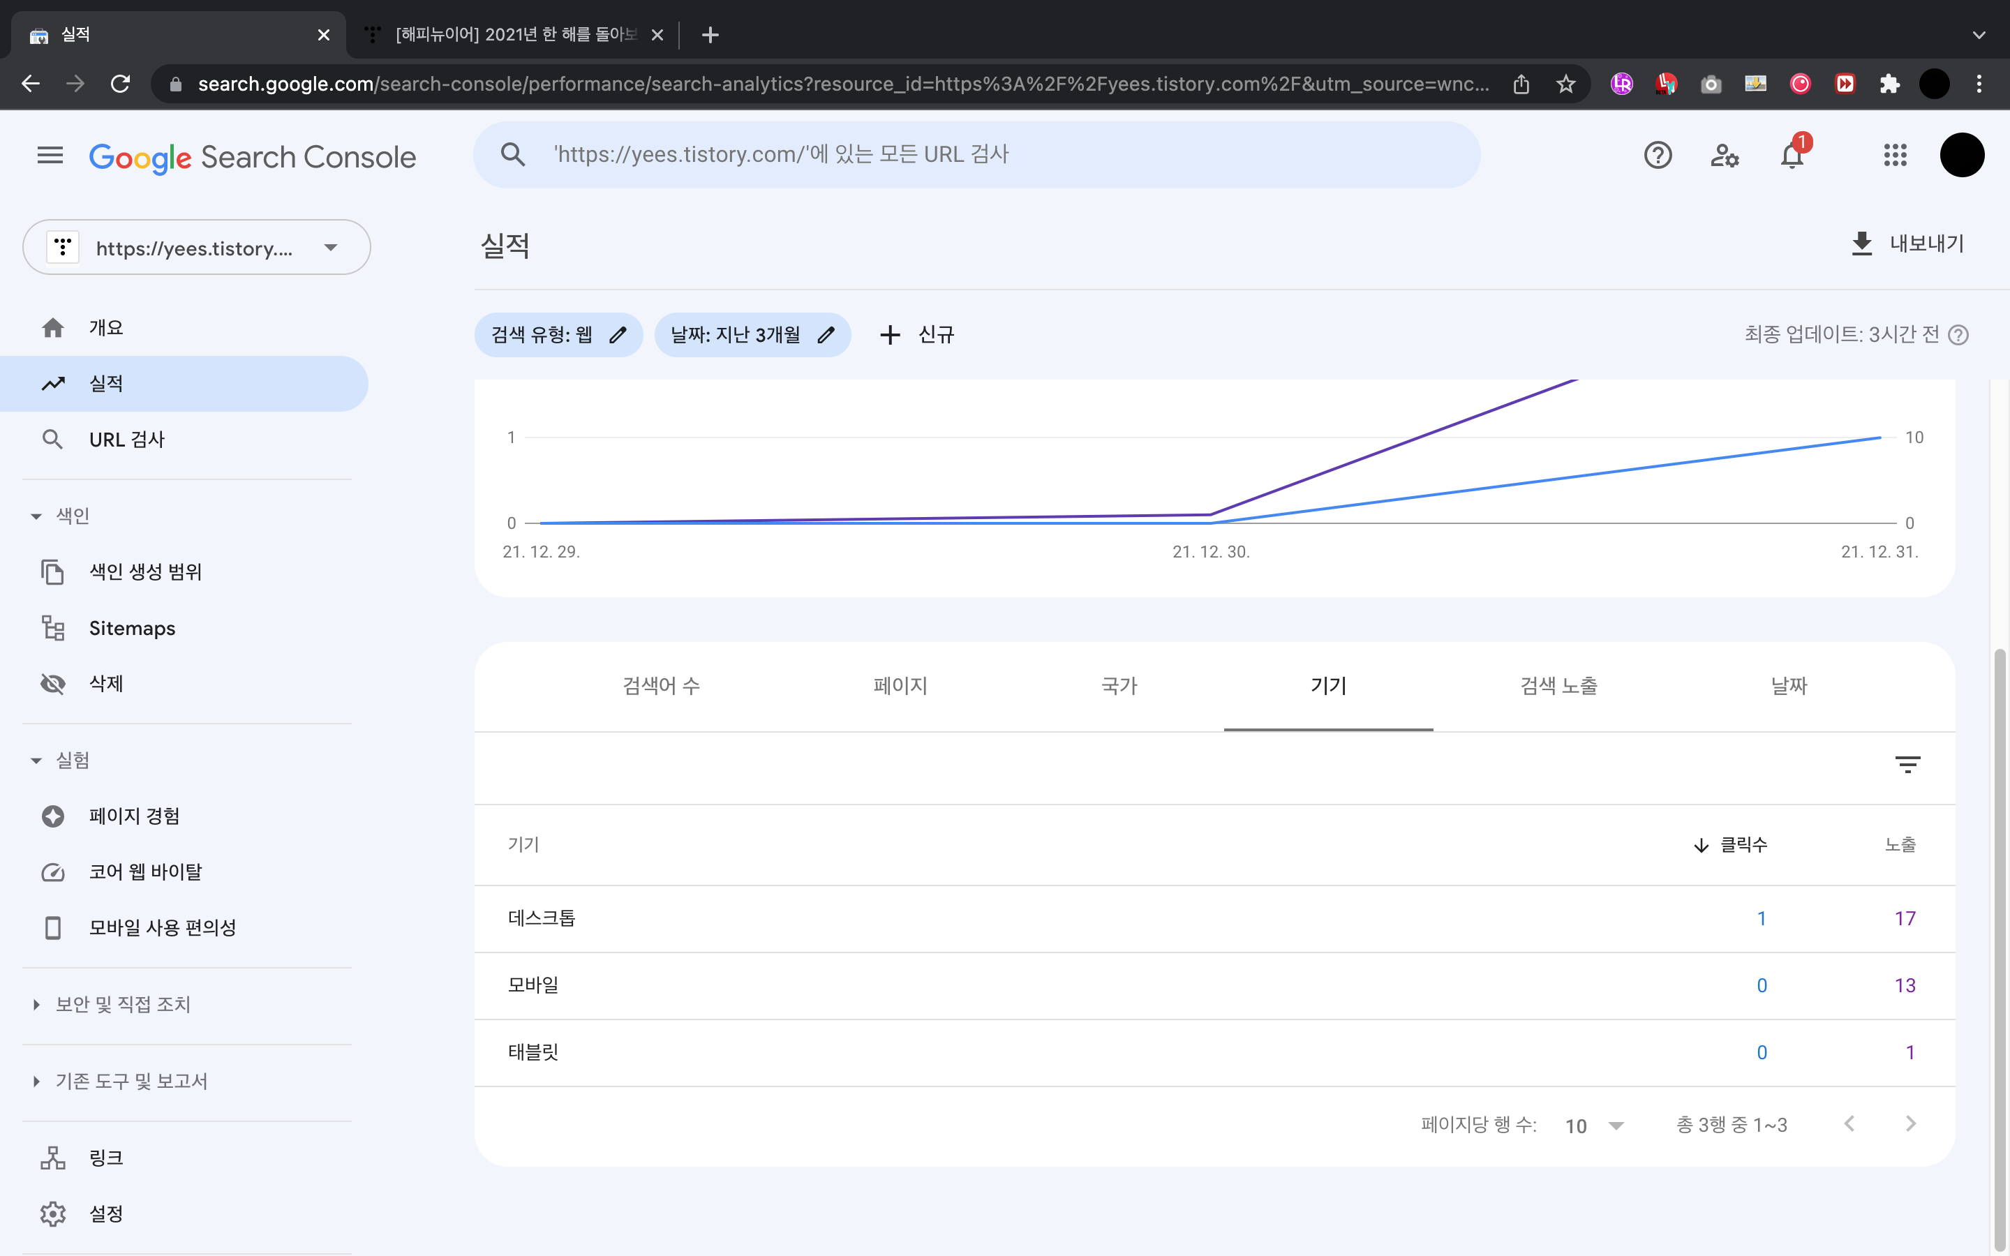This screenshot has width=2010, height=1256.
Task: Click 내보내기 export download button
Action: pos(1907,244)
